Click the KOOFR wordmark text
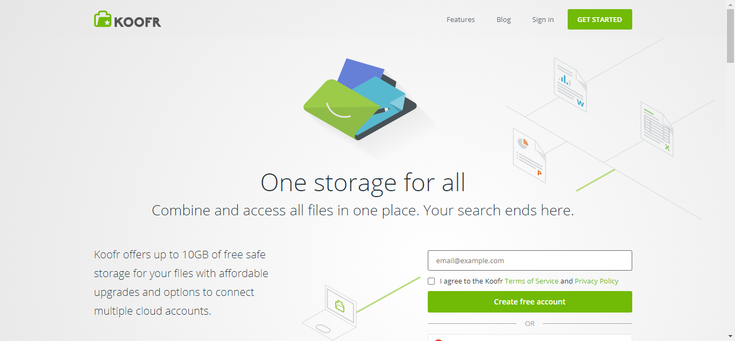Screen dimensions: 735x341 point(138,21)
